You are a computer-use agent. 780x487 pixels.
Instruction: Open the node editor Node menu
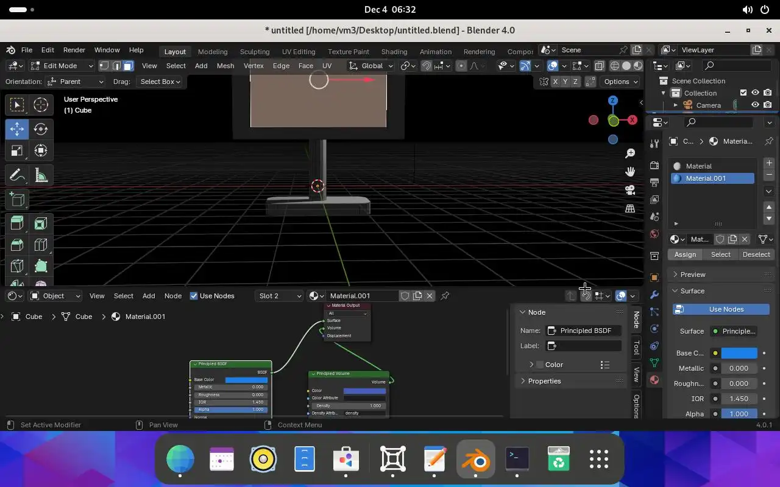tap(173, 296)
